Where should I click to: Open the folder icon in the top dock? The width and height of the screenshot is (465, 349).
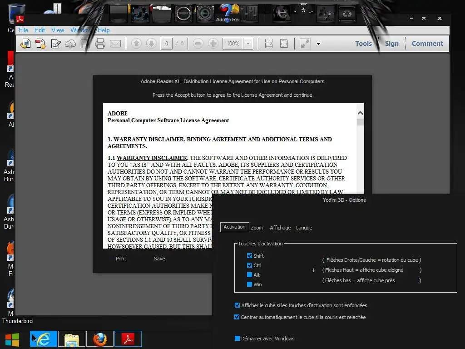(161, 13)
